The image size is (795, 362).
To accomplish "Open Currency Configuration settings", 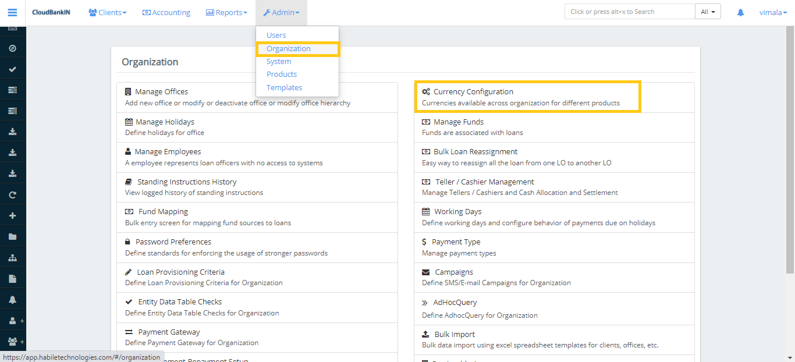I will [473, 91].
